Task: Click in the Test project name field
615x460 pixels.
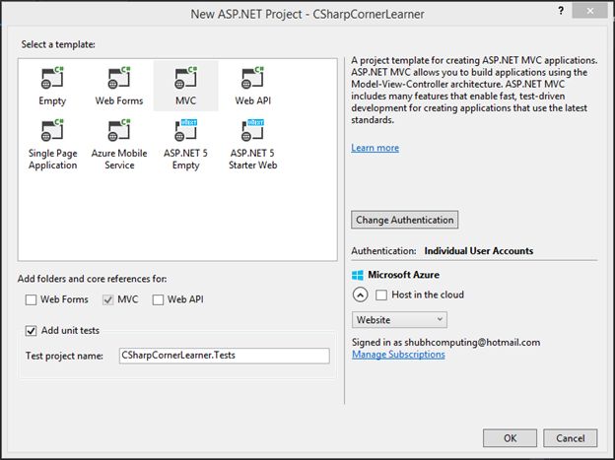Action: click(x=223, y=356)
